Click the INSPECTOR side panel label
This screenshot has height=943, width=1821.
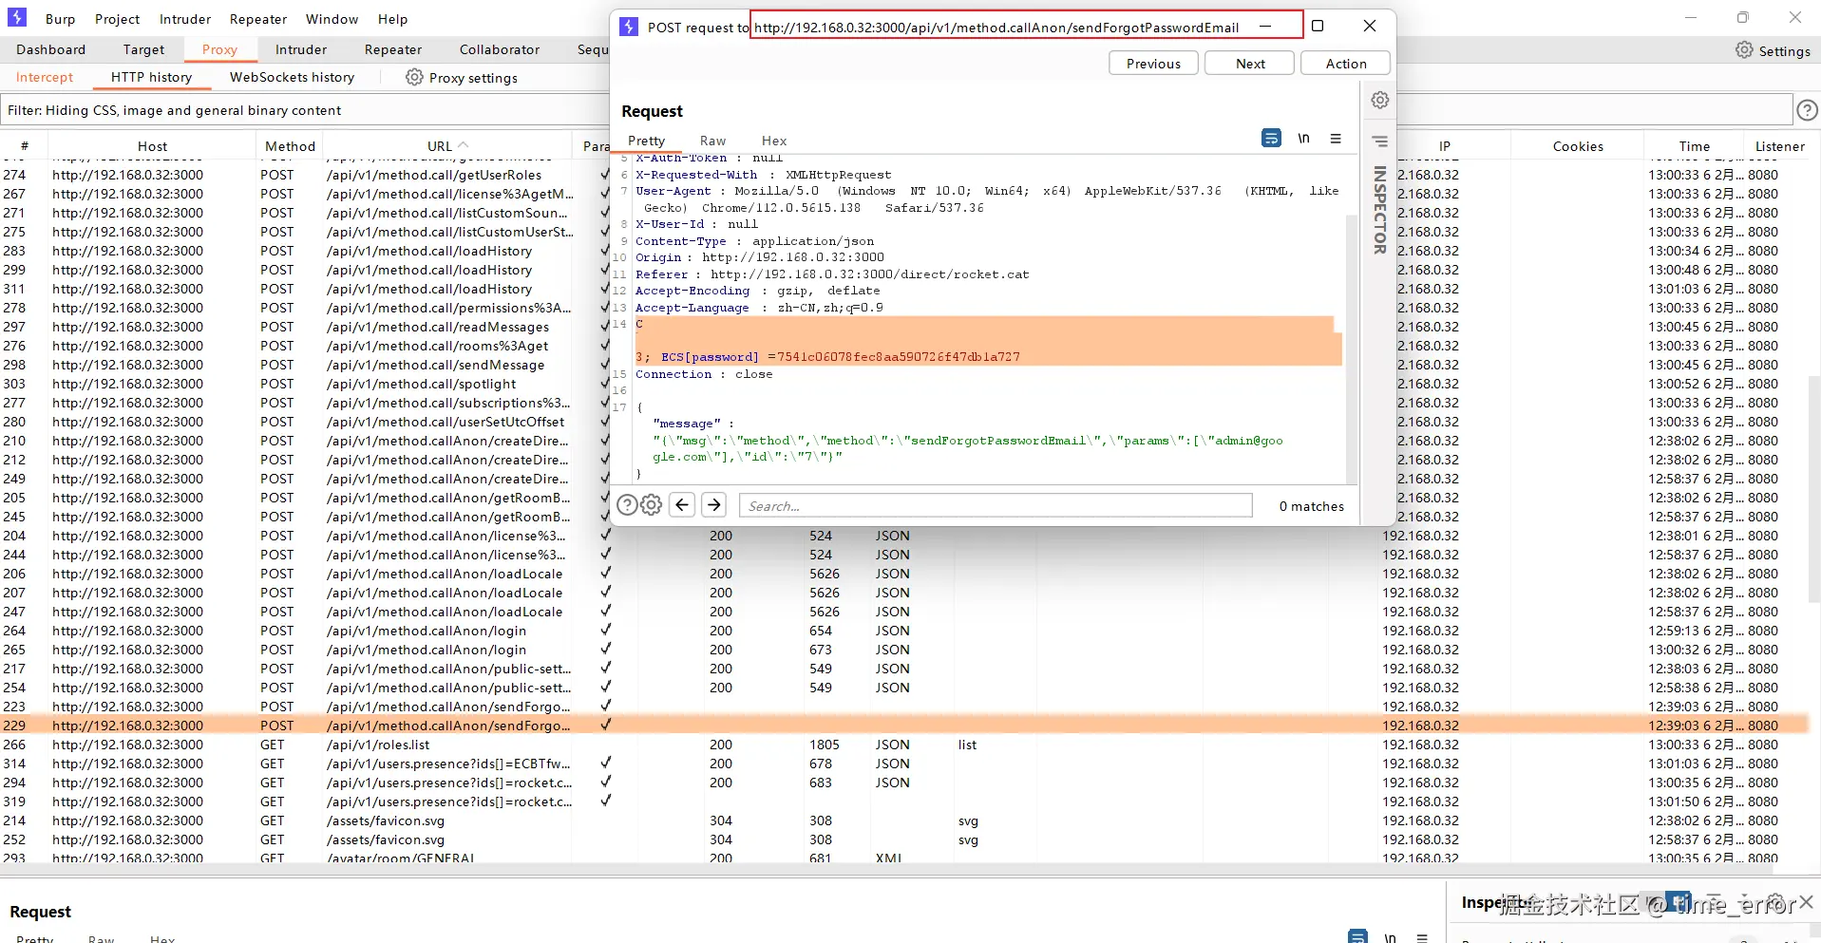[x=1380, y=210]
